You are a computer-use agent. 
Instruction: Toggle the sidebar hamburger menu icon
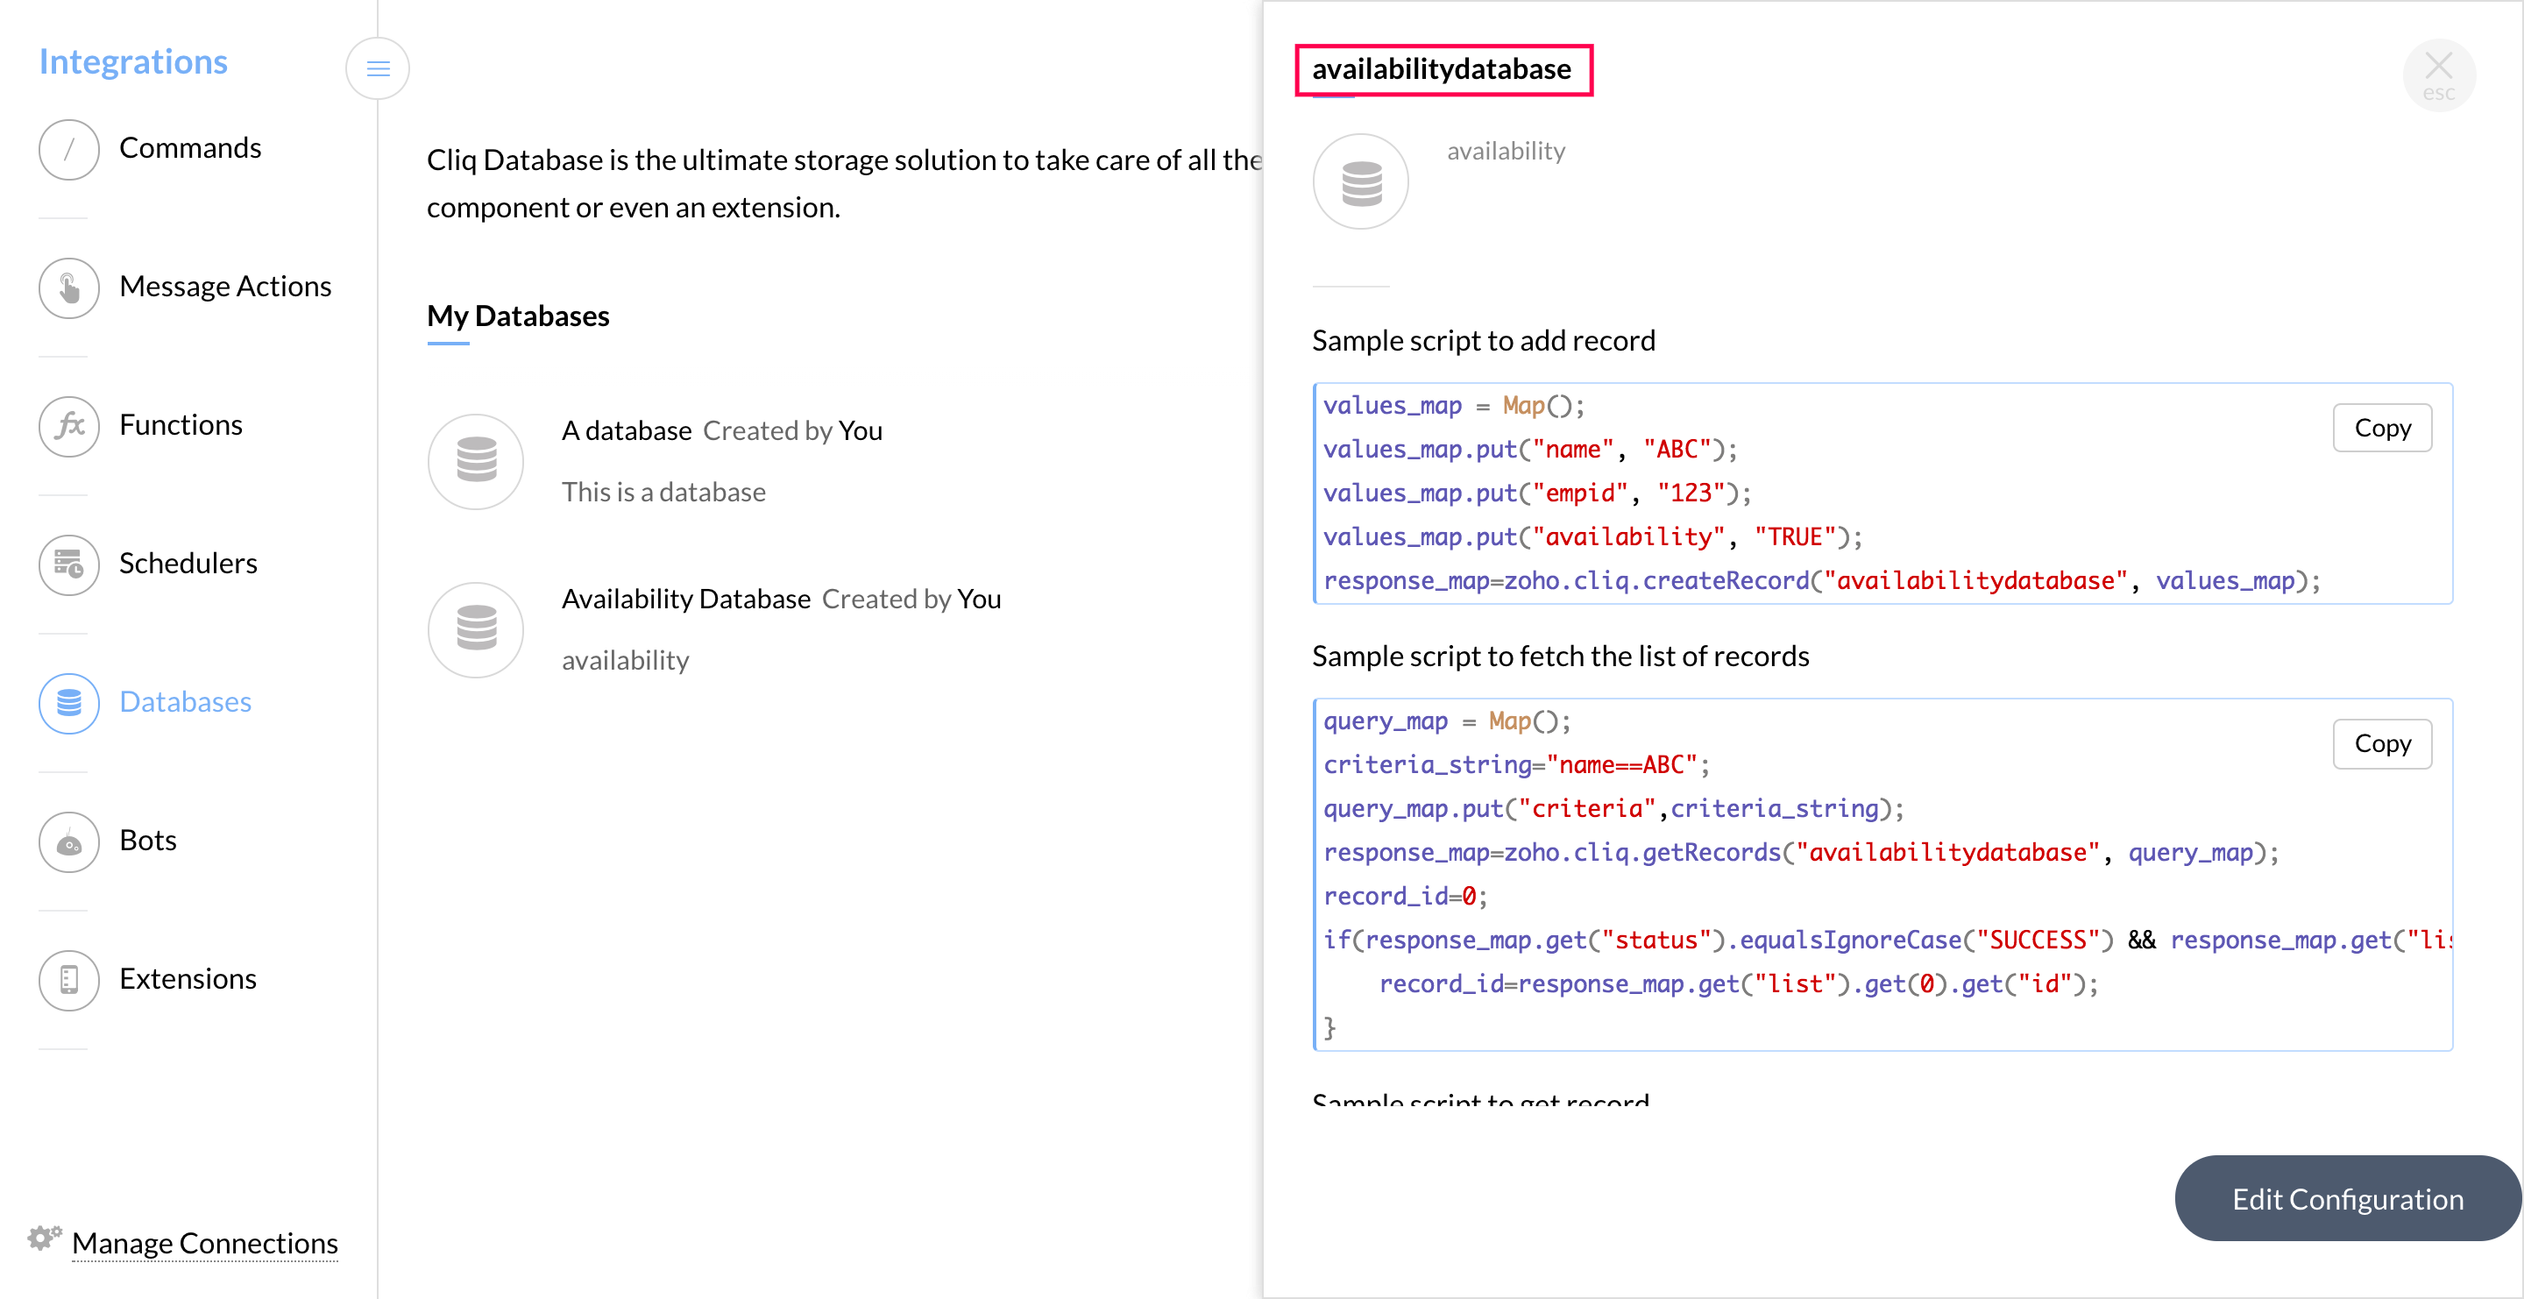[x=377, y=68]
